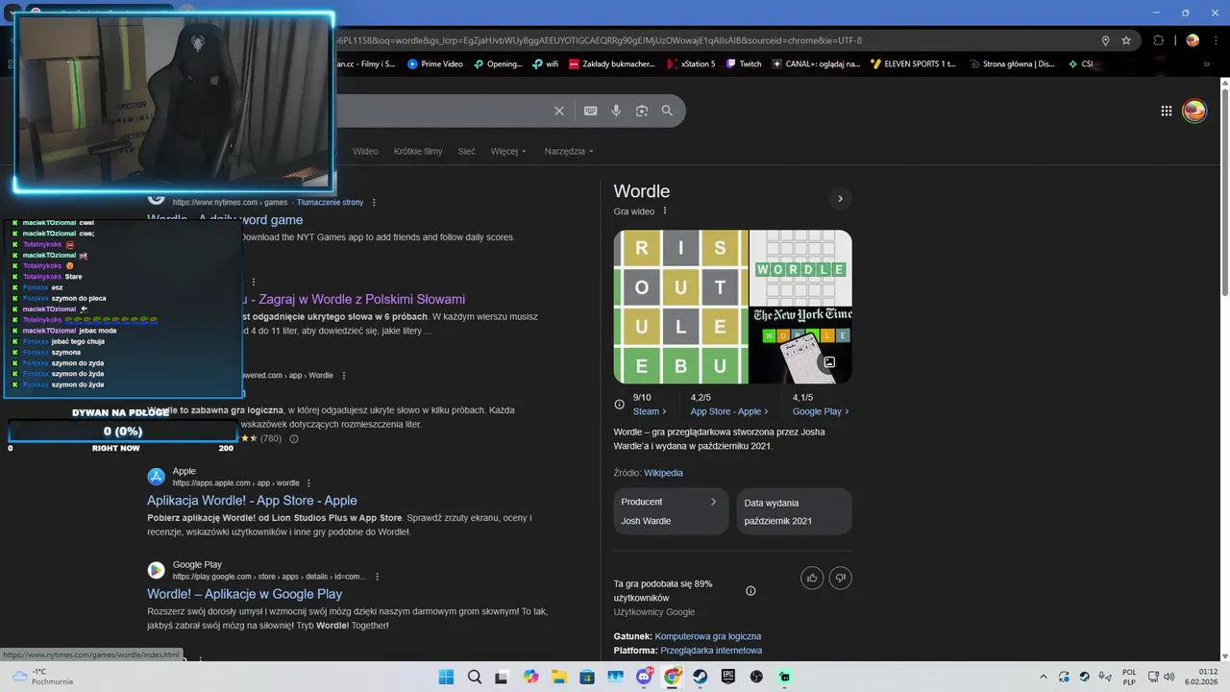Open the green WORDLE tiles thumbnail
Screen dimensions: 1230x692
[x=800, y=267]
